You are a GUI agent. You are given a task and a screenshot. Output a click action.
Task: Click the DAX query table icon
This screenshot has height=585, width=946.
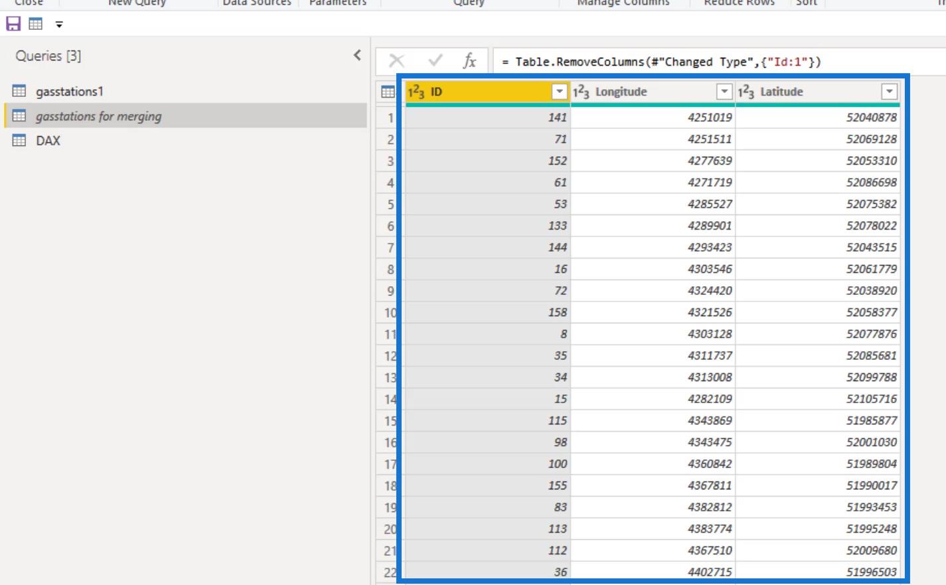[19, 140]
